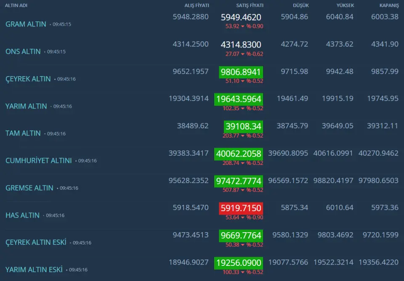The height and width of the screenshot is (281, 404).
Task: Click the ALIŞ FİYATI column header
Action: (197, 5)
